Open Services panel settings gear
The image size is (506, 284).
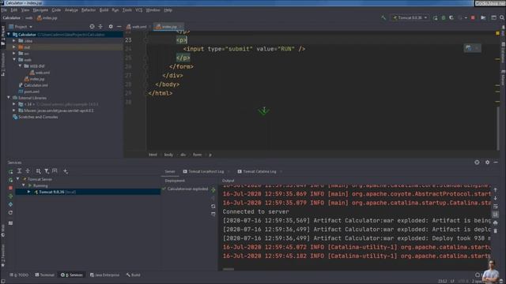pyautogui.click(x=487, y=163)
